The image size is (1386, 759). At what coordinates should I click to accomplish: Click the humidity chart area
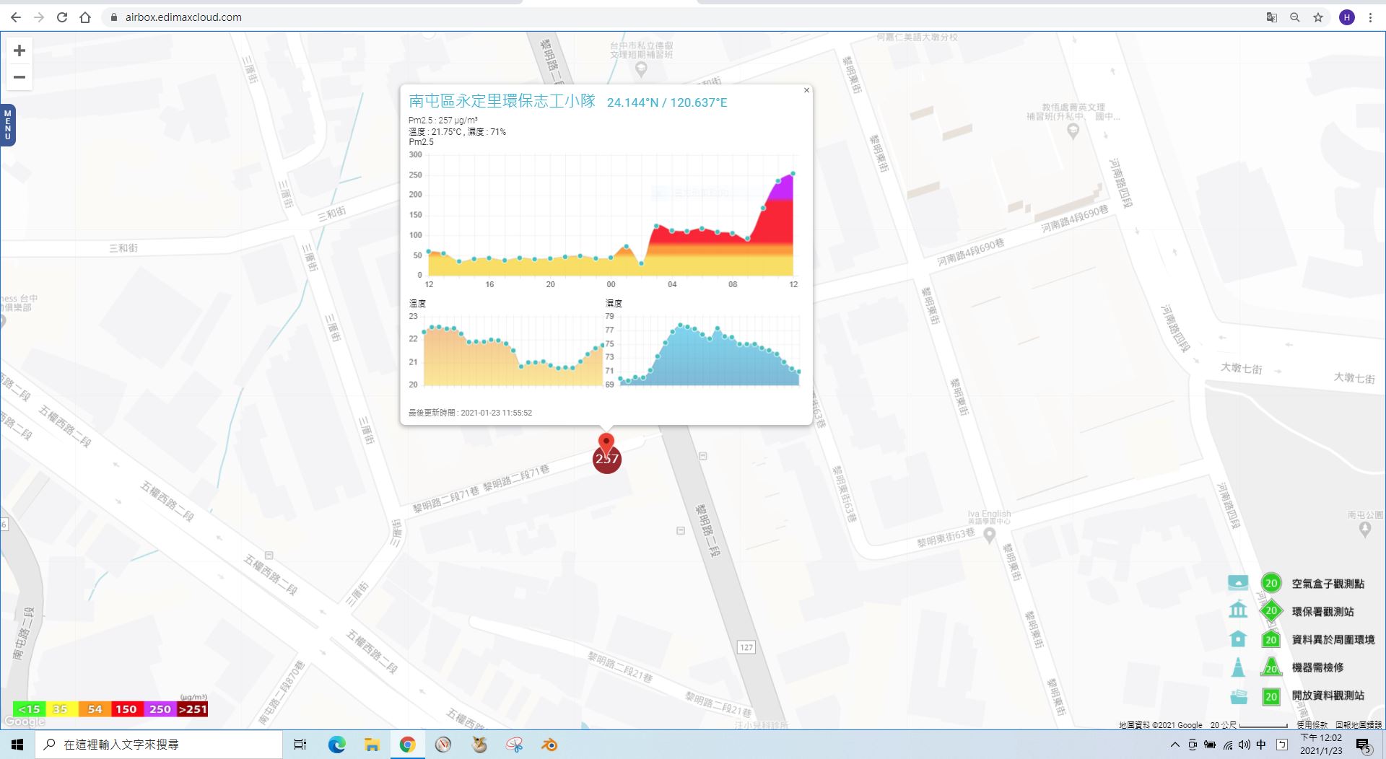pyautogui.click(x=710, y=351)
